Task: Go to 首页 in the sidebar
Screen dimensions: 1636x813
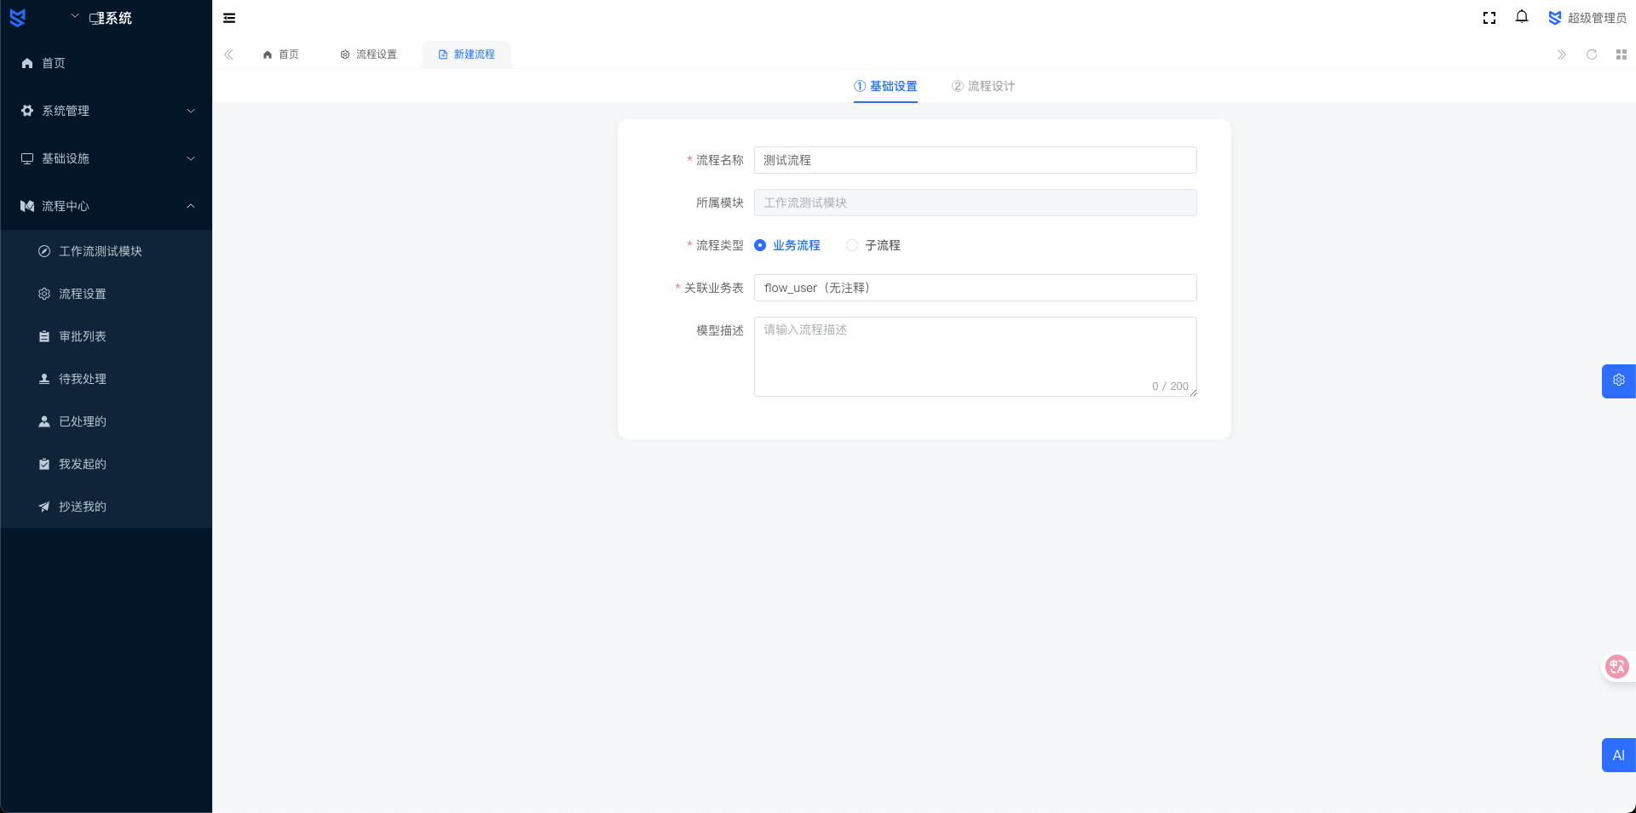Action: (x=107, y=63)
